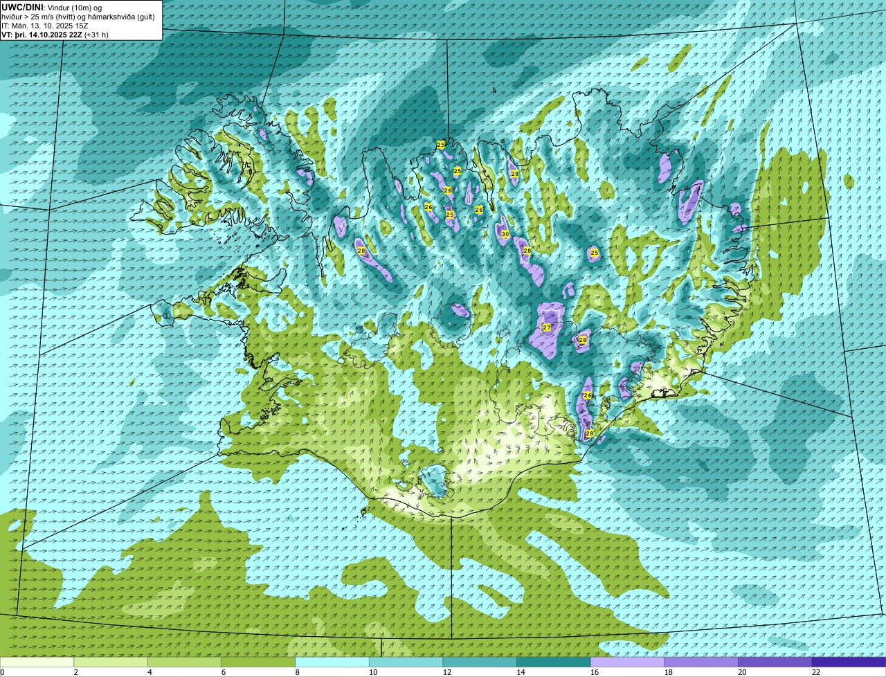Click the 0–2 m/s pale yellow legend swatch

tap(37, 662)
